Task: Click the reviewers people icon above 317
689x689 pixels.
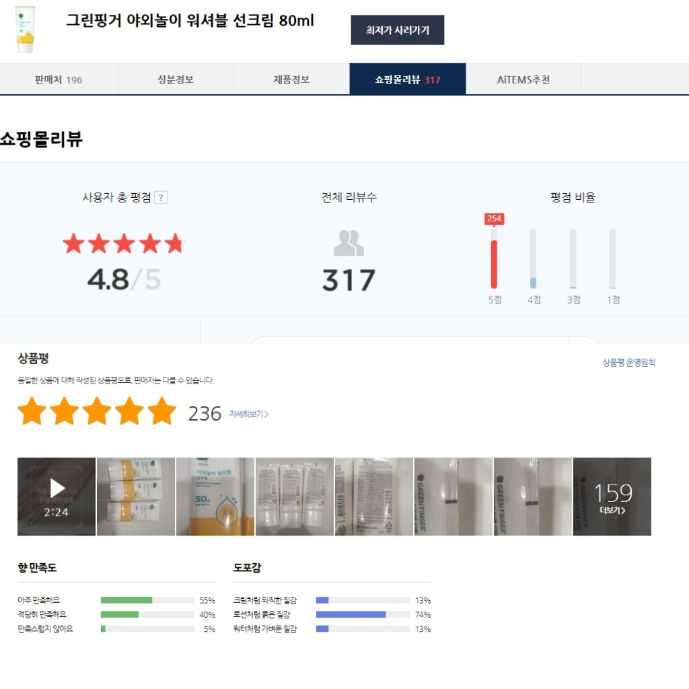Action: 349,243
